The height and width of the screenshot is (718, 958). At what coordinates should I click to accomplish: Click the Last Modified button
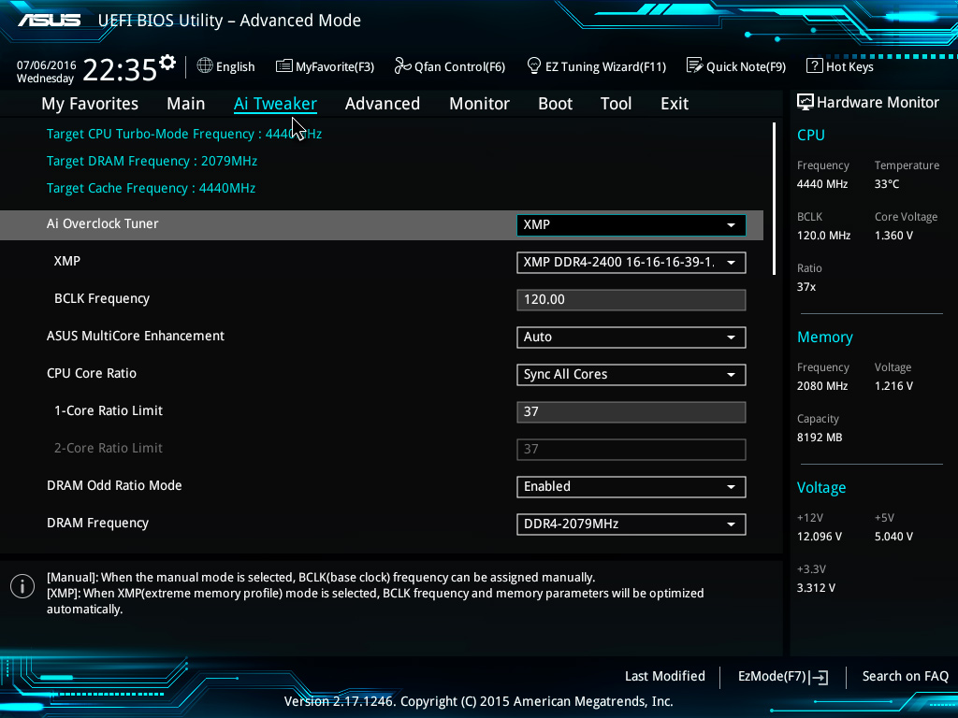click(664, 677)
